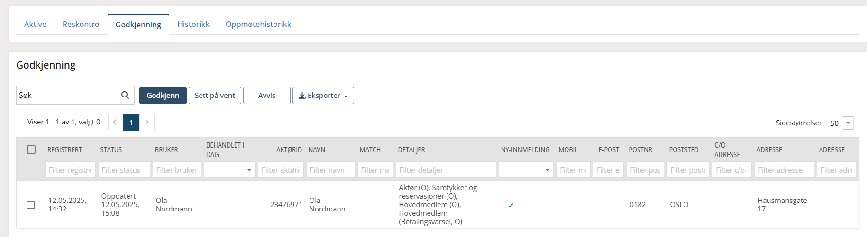Tick the Ola Nordmann row checkbox
The height and width of the screenshot is (237, 867).
(31, 205)
